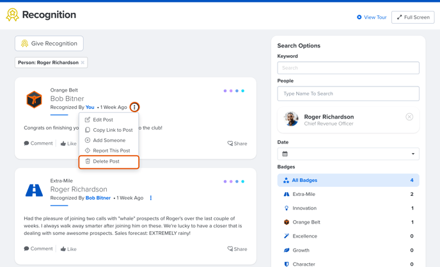Share the Roger Richardson Extra-Mile post
The image size is (440, 267).
tap(237, 249)
